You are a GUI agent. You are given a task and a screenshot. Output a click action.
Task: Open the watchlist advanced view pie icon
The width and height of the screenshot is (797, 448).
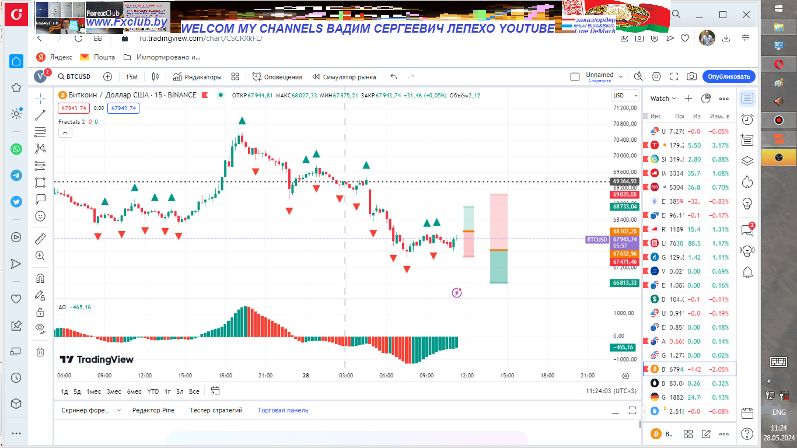[706, 99]
